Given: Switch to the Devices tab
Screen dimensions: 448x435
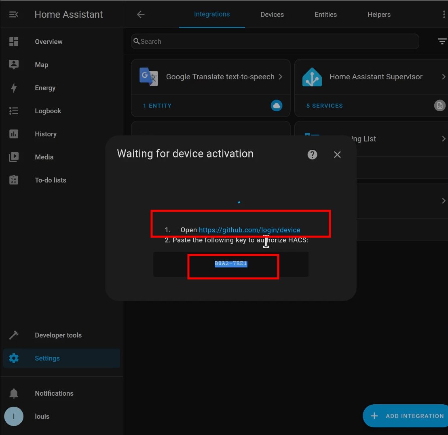Looking at the screenshot, I should (x=272, y=15).
